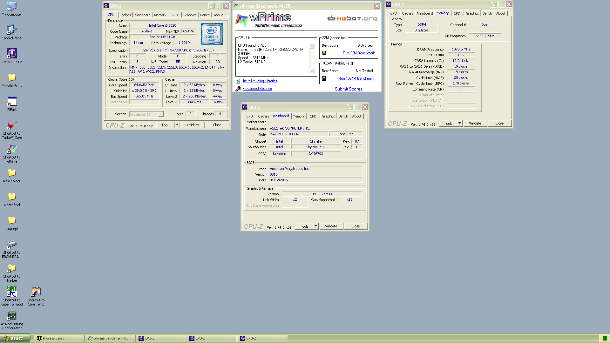Viewport: 610px width, 343px height.
Task: Launch Shortcut to Core Temp icon
Action: coord(36,296)
